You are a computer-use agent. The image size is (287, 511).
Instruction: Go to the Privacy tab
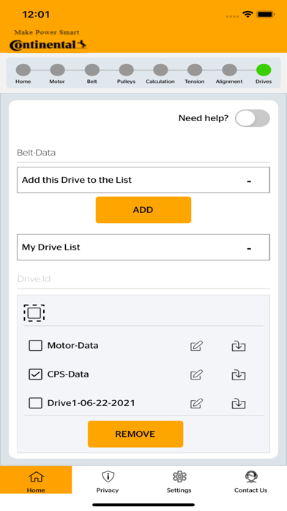point(108,482)
